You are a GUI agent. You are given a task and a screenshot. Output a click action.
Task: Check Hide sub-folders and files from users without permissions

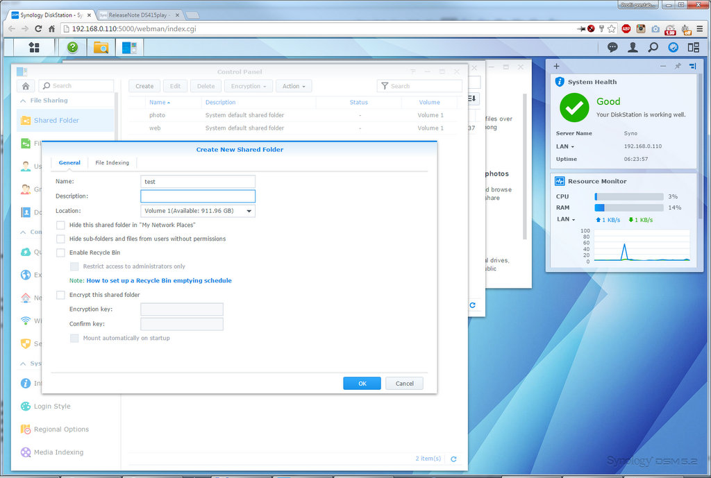pyautogui.click(x=60, y=239)
